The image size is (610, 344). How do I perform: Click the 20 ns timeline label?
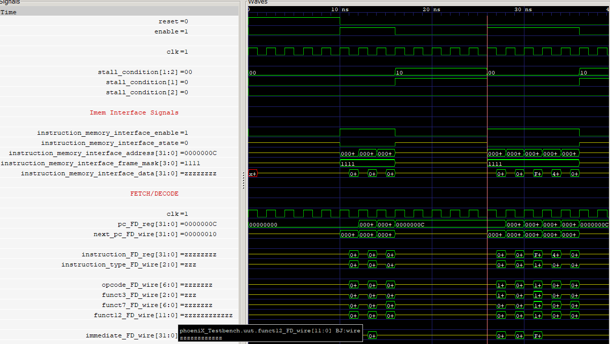point(431,10)
